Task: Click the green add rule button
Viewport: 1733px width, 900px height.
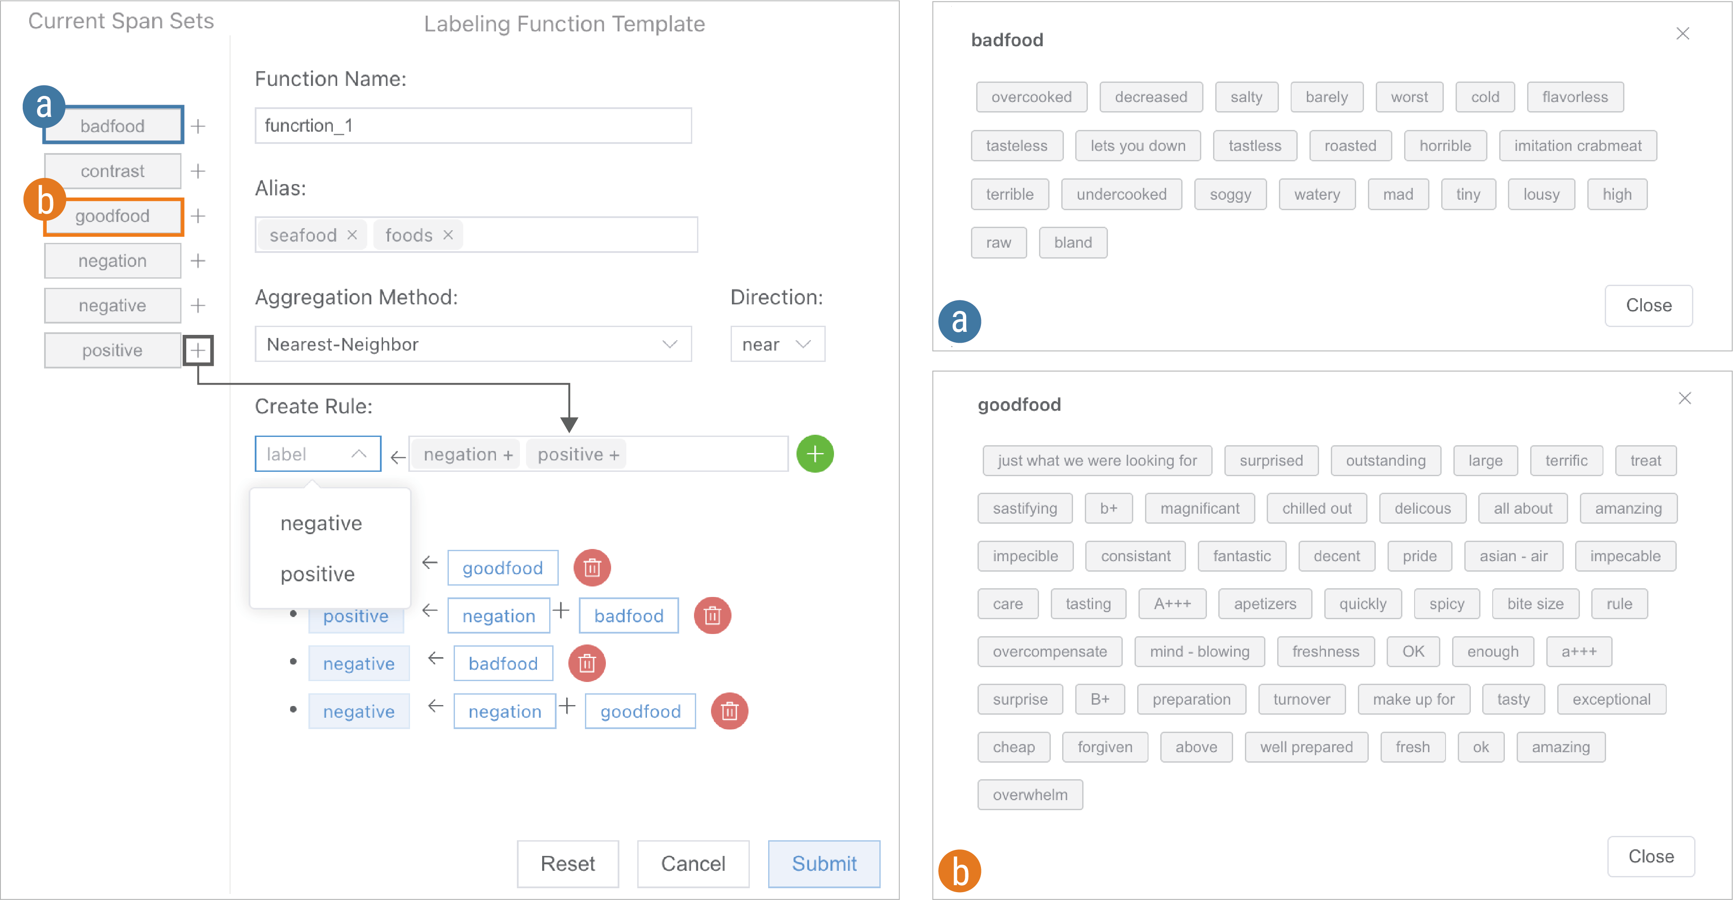Action: tap(815, 454)
